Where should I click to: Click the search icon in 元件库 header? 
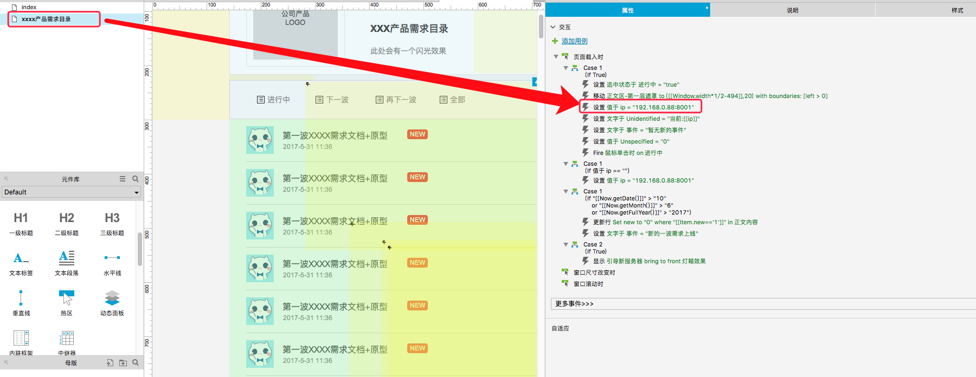[136, 179]
